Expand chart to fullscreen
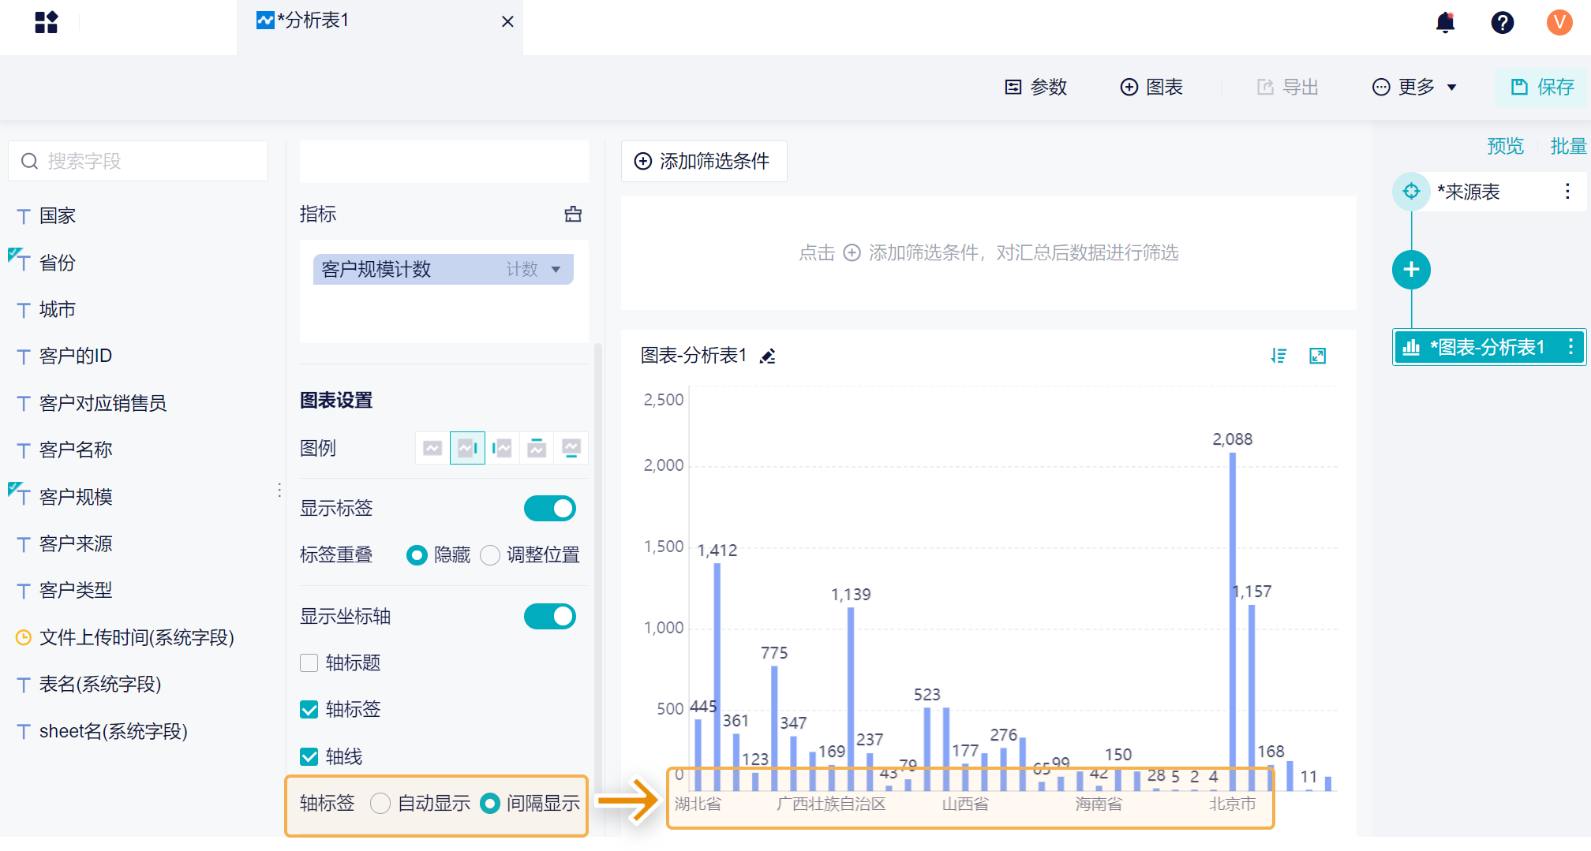Screen dimensions: 1591x851 [x=1317, y=356]
